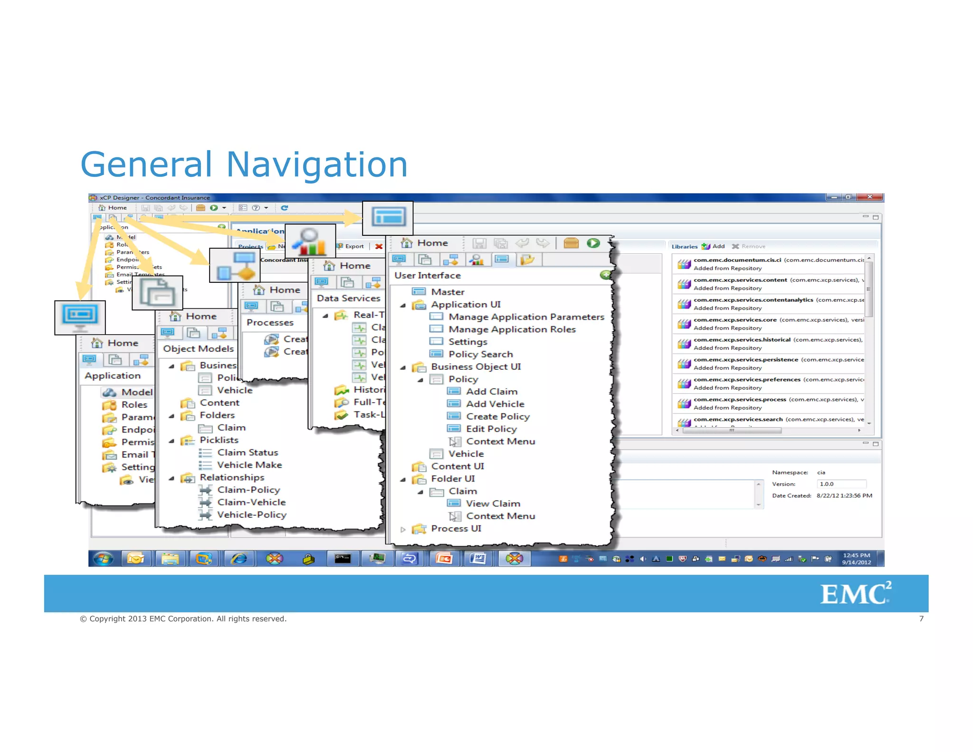
Task: Collapse the Policy node under Business Object UI
Action: coord(420,380)
